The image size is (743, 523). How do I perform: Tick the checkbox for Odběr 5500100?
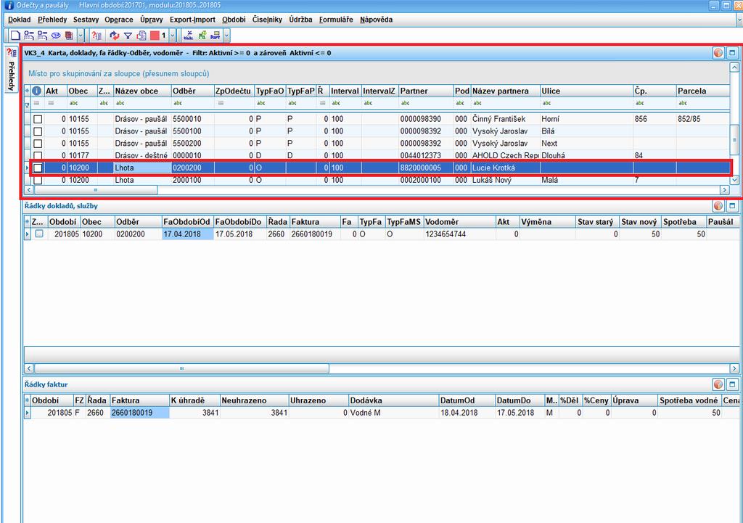pos(38,131)
